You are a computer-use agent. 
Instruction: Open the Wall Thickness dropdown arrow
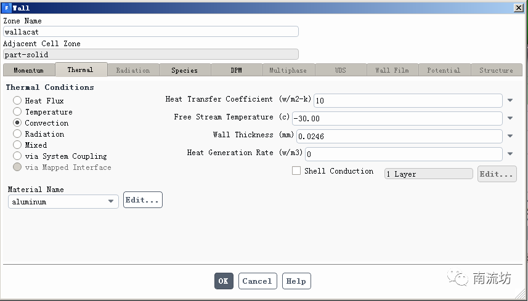tap(510, 136)
